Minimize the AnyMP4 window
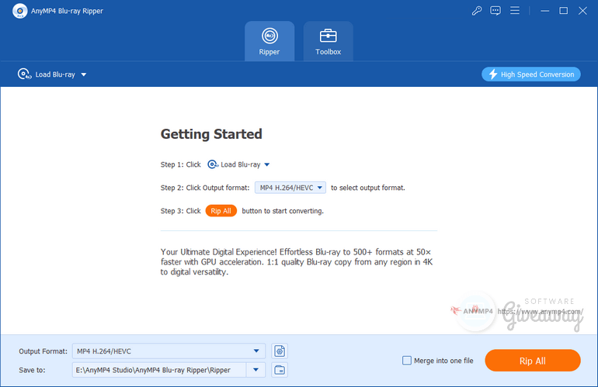This screenshot has height=387, width=598. (544, 11)
